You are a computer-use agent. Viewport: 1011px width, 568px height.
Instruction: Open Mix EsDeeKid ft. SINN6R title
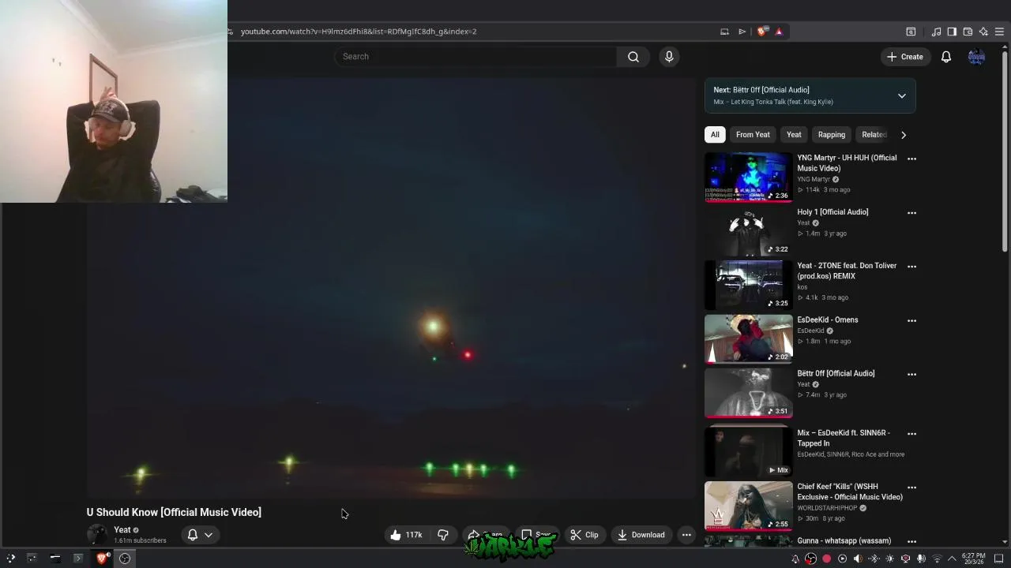coord(844,438)
